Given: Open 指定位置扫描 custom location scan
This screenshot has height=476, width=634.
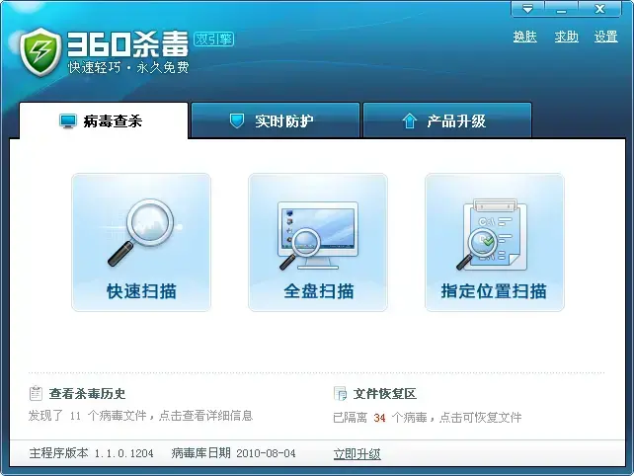Looking at the screenshot, I should coord(495,243).
